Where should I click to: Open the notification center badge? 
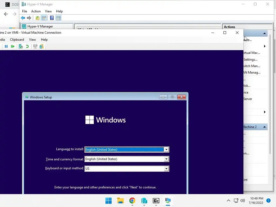click(x=268, y=201)
